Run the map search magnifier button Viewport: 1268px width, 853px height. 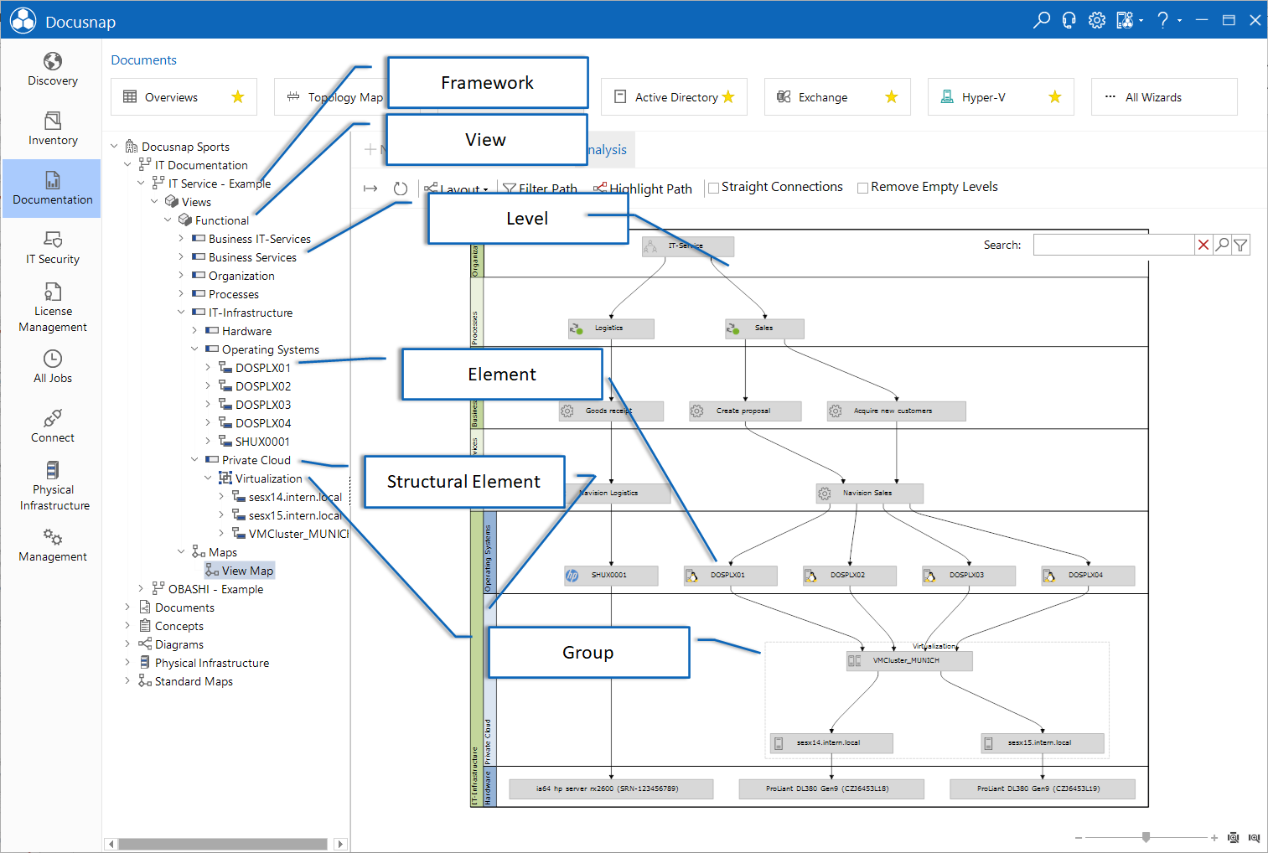click(1222, 245)
